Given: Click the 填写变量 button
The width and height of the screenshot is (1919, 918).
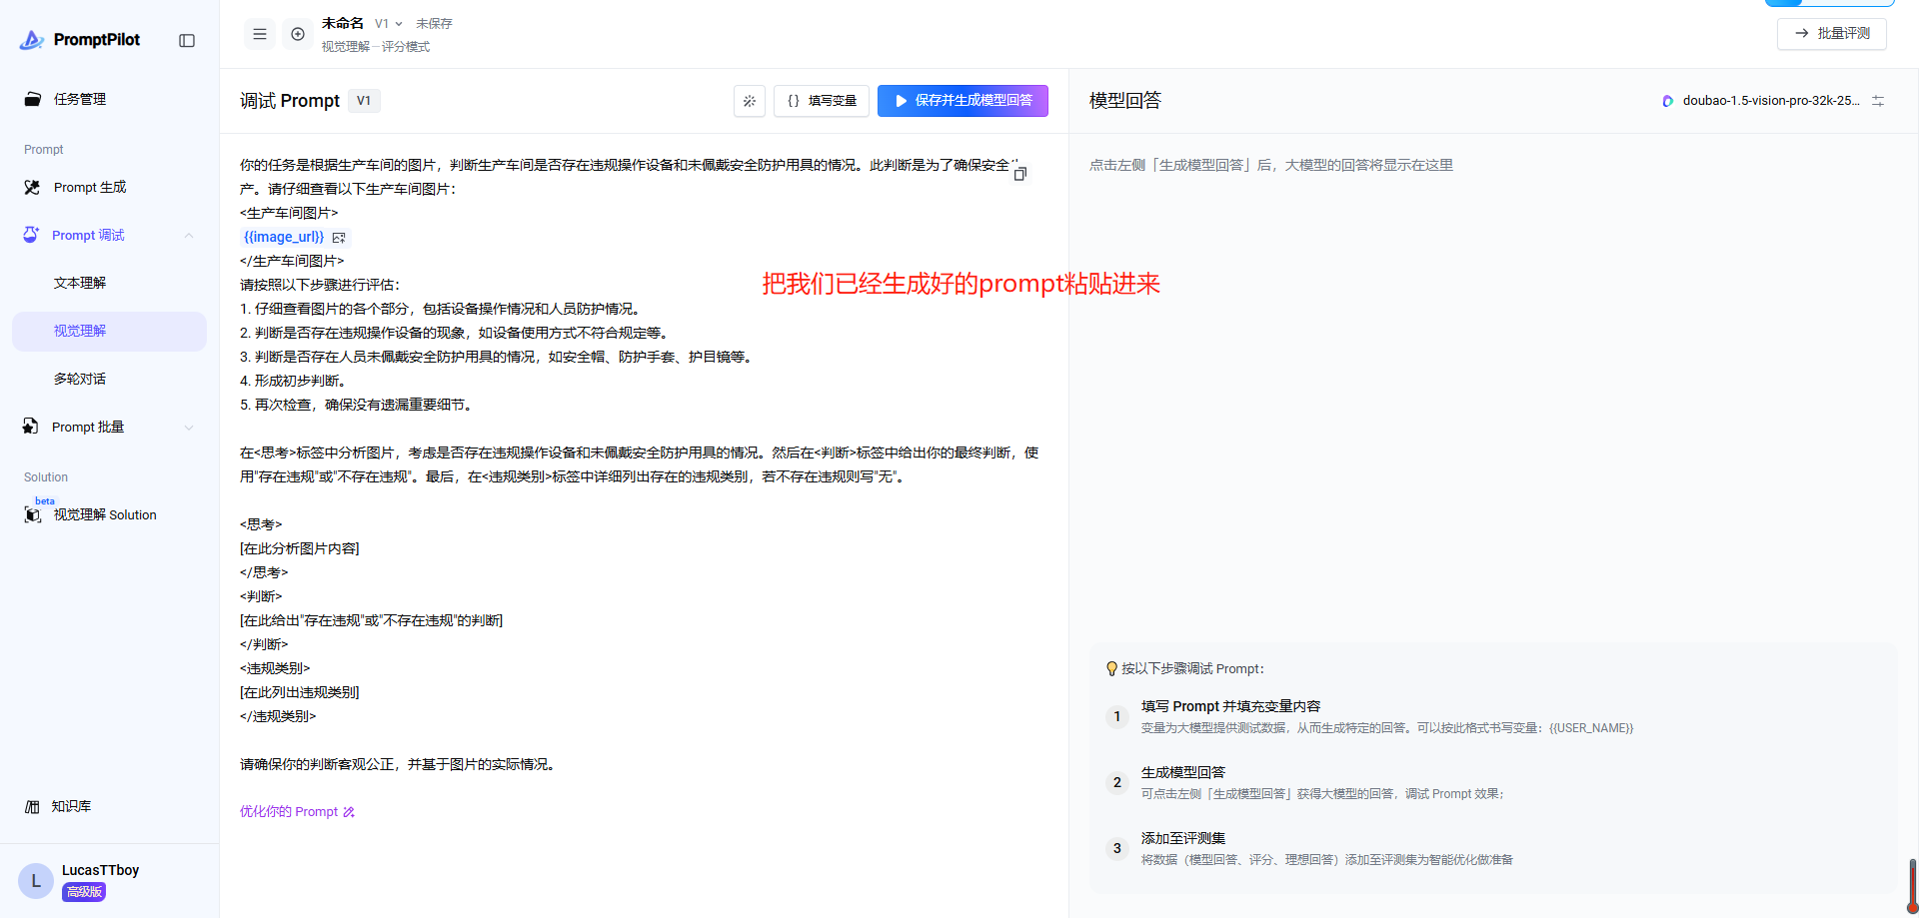Looking at the screenshot, I should (822, 101).
